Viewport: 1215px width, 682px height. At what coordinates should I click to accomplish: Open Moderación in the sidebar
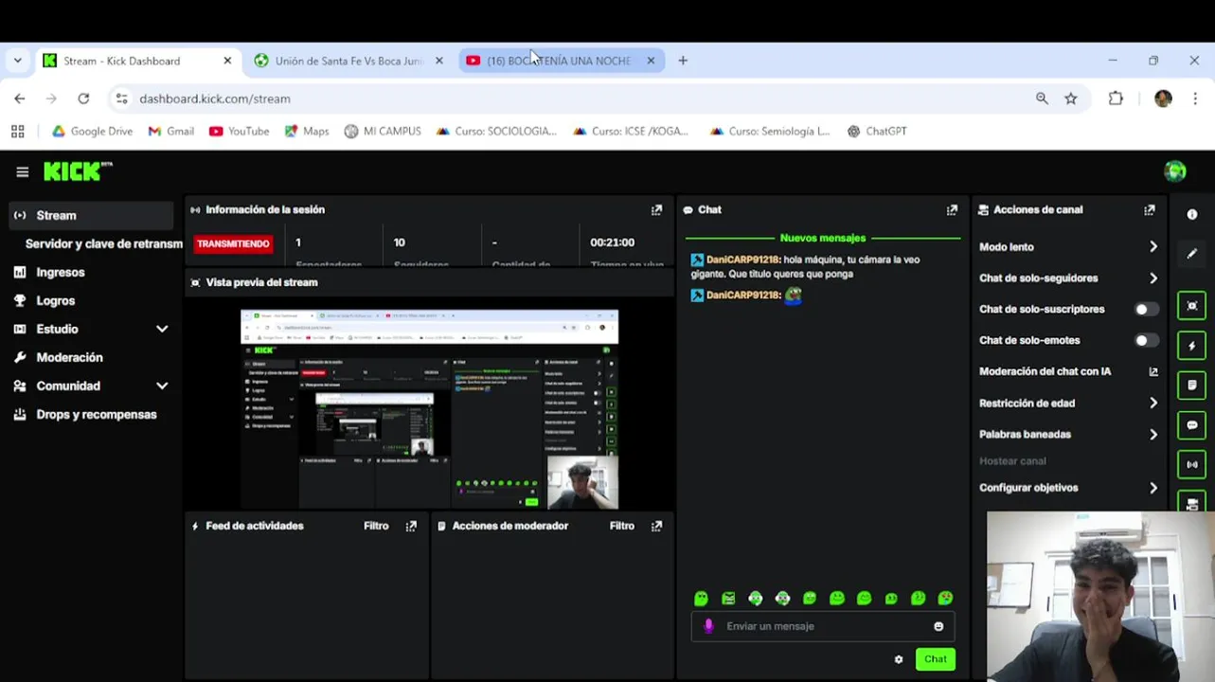tap(69, 358)
